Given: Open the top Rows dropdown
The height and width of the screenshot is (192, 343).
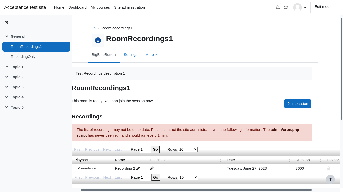Looking at the screenshot, I should 188,149.
